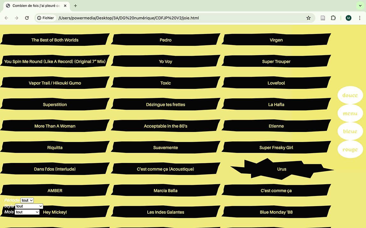Play You Spin Me Round song
366x228 pixels.
(x=55, y=62)
